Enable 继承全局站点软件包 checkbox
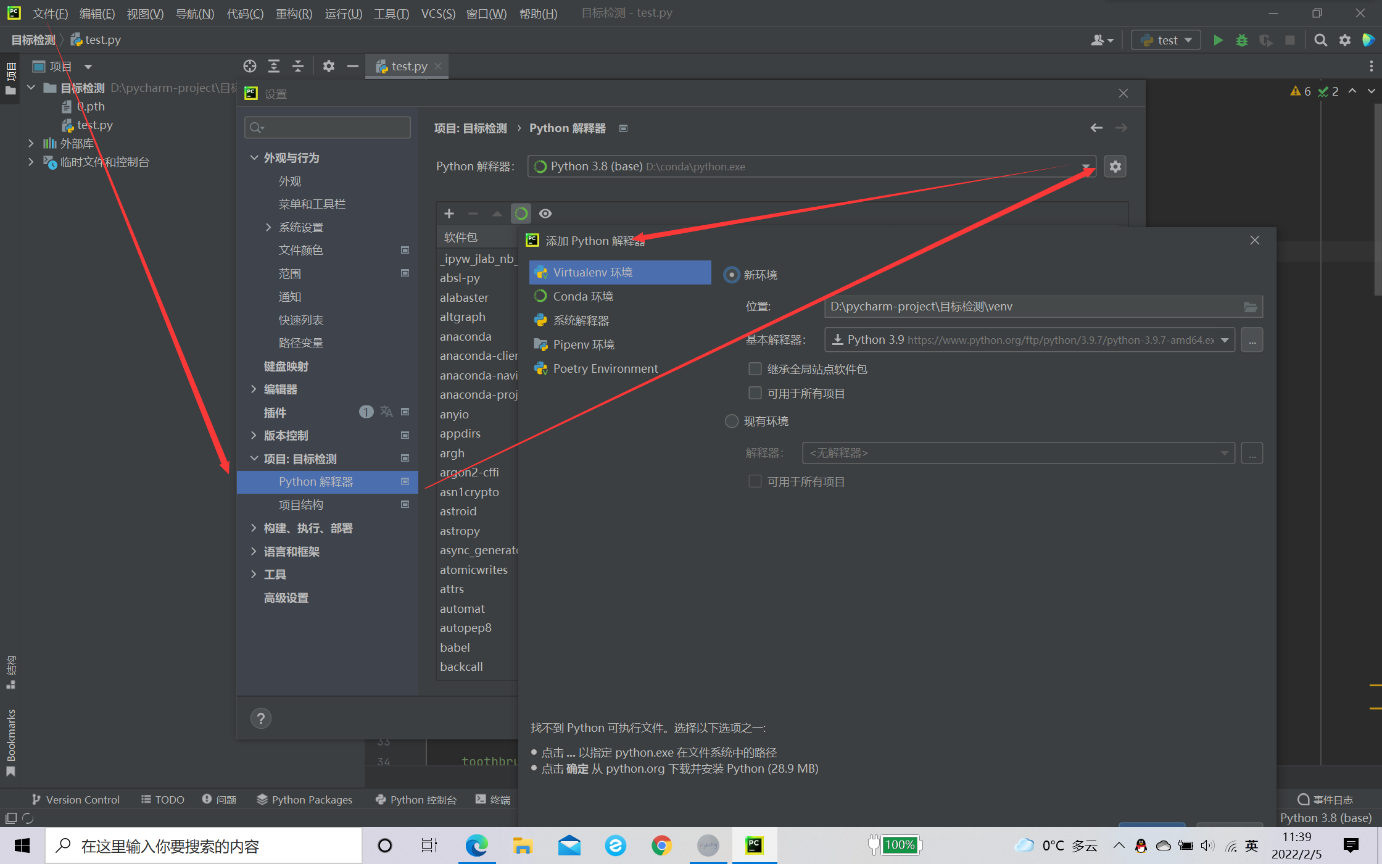 (755, 369)
